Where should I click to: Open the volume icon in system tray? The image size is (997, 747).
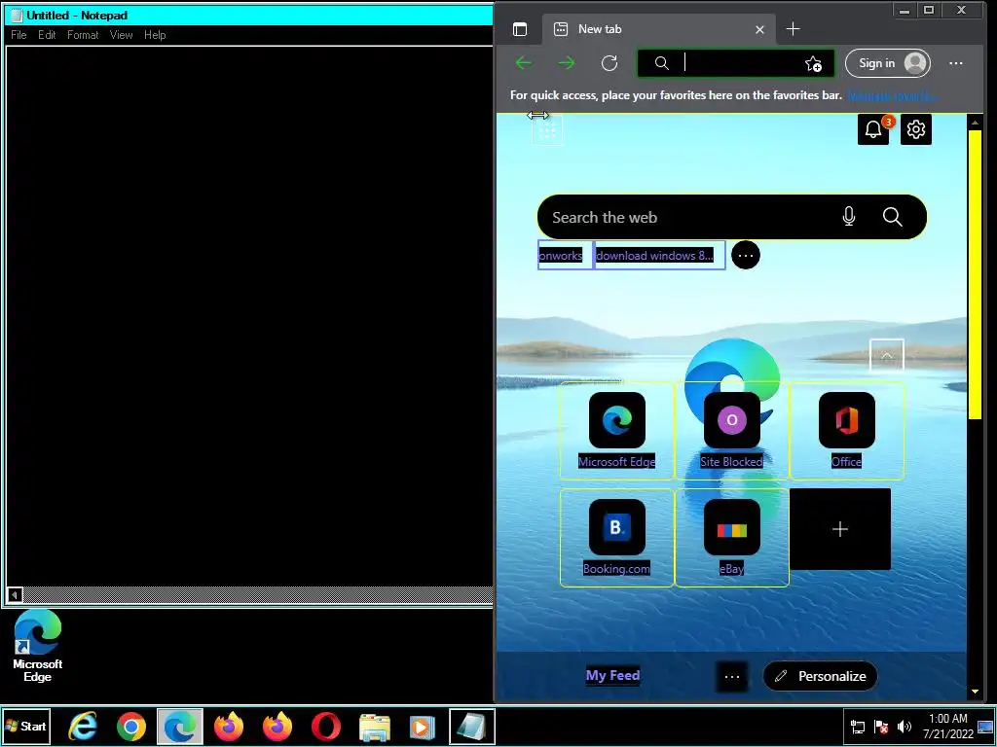[905, 727]
